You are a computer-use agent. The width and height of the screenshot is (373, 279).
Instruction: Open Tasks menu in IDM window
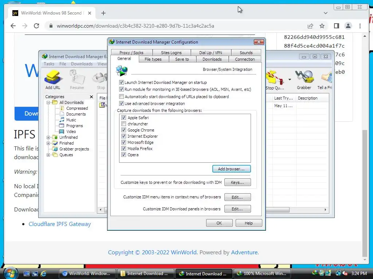[x=49, y=64]
